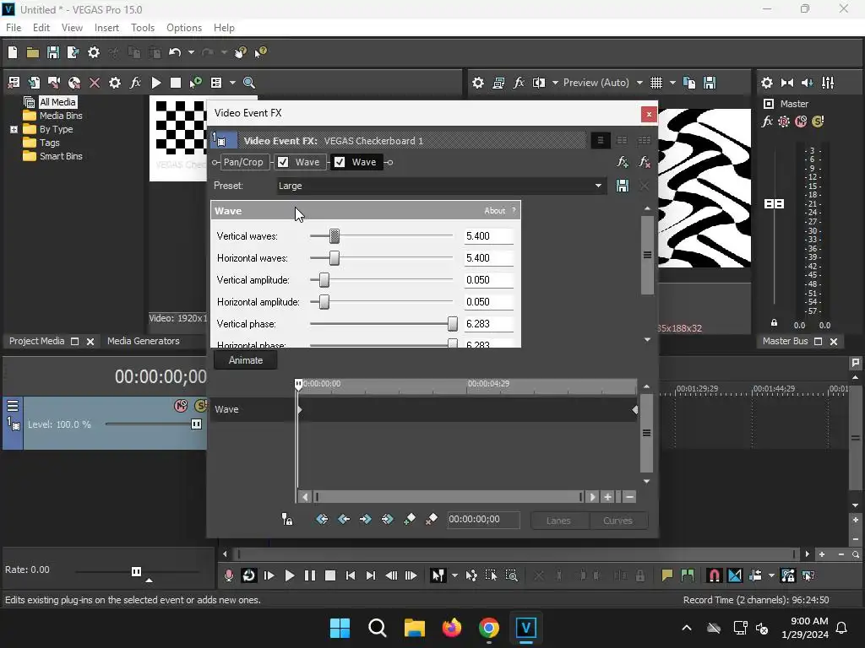Click Sync Cursor to media timeline icon
The height and width of the screenshot is (648, 865).
point(287,519)
